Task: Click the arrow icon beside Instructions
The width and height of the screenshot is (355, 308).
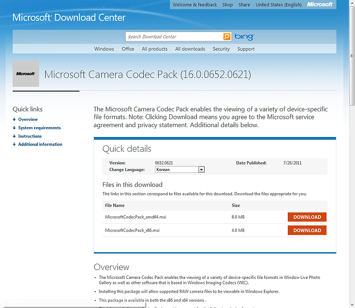Action: click(14, 136)
